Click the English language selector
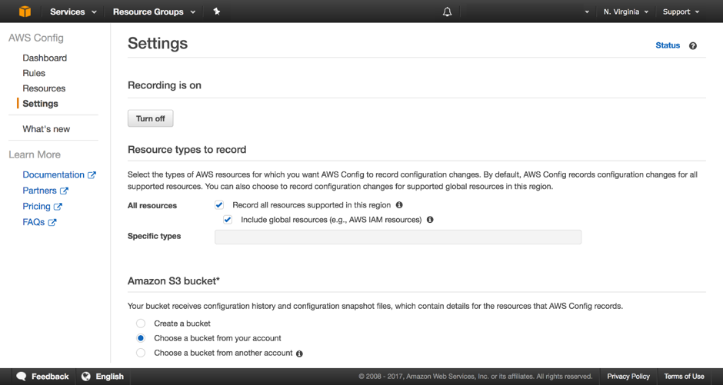The image size is (723, 385). coord(102,377)
